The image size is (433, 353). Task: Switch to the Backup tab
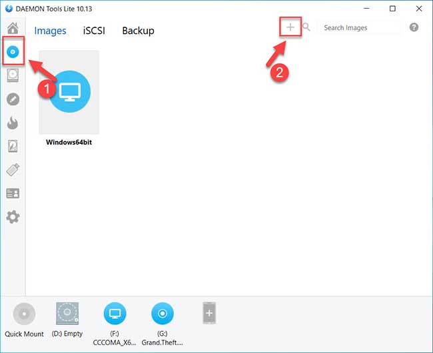(x=138, y=31)
